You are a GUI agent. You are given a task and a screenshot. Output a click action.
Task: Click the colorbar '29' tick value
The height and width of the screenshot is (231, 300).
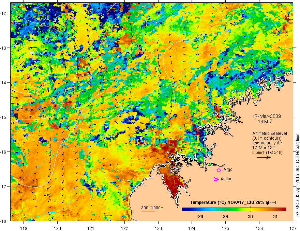coord(225,216)
